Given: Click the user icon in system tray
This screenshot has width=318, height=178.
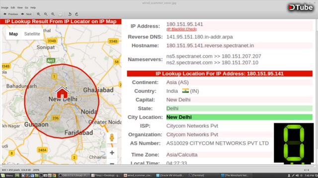Looking at the screenshot, I should [x=289, y=176].
